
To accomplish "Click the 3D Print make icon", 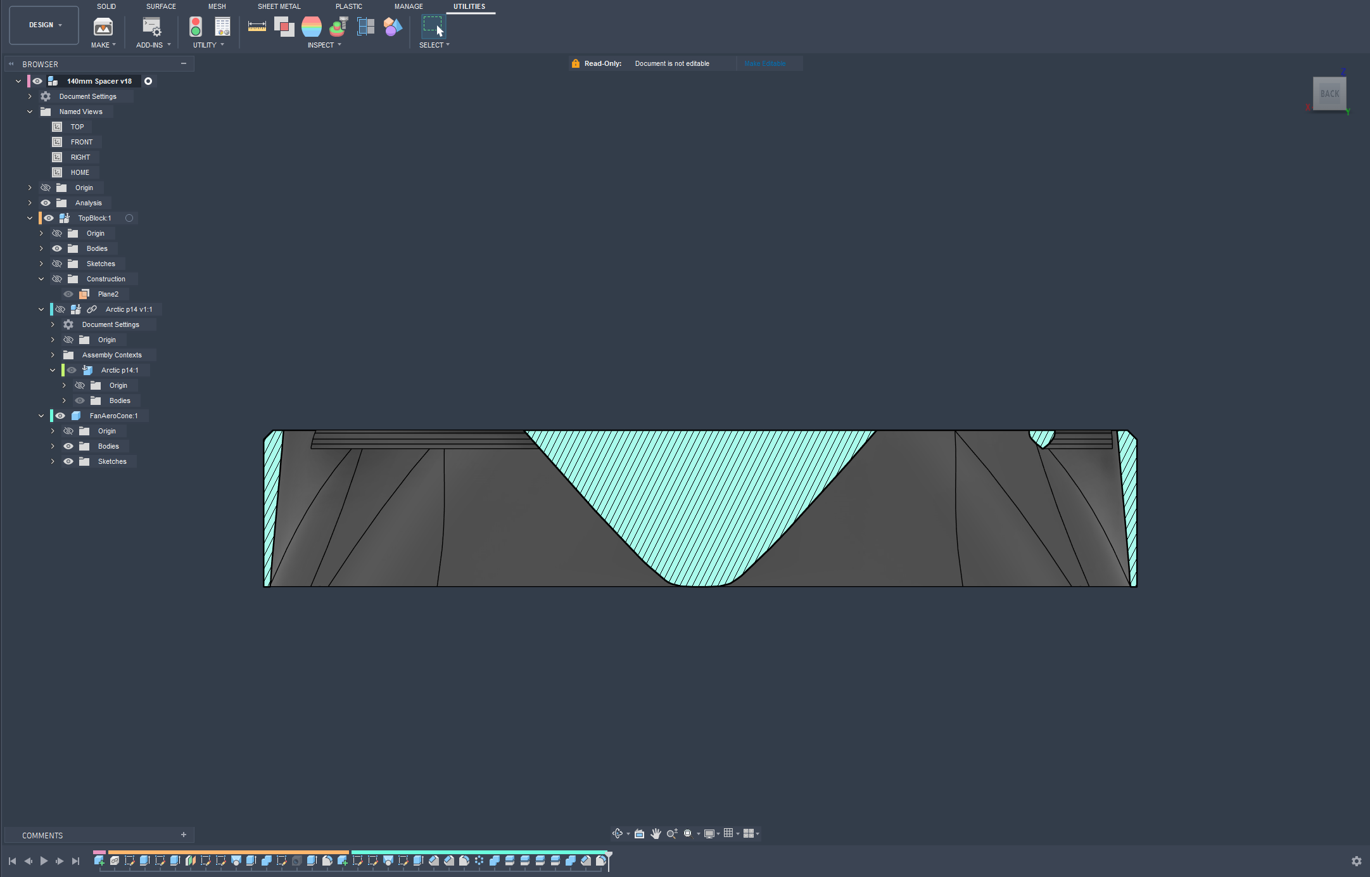I will click(x=103, y=27).
